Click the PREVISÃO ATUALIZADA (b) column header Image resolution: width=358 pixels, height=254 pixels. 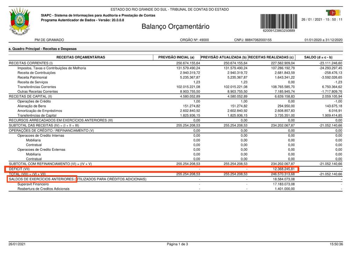pos(224,57)
